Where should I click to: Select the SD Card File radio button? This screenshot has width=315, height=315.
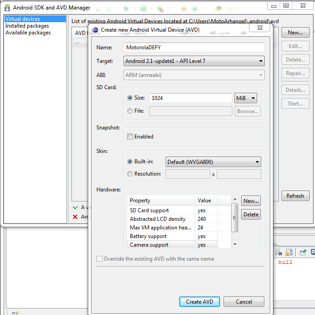(x=130, y=111)
